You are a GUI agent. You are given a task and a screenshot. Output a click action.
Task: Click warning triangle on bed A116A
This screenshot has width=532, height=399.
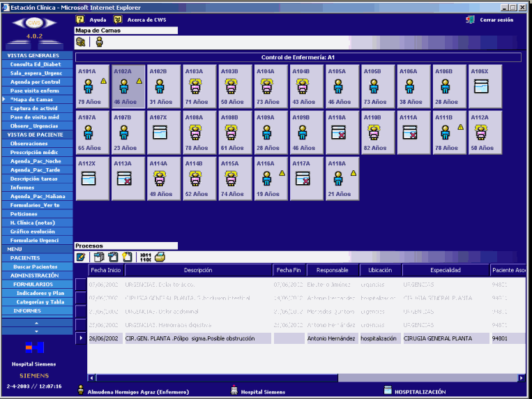pyautogui.click(x=282, y=173)
